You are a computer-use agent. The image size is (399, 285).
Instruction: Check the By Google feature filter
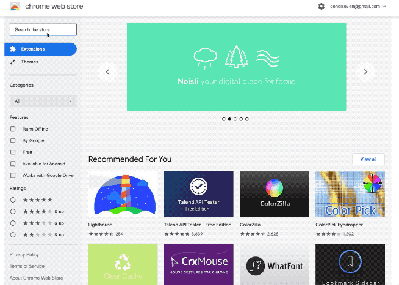[13, 140]
